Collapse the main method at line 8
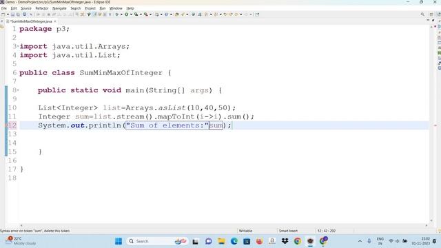The image size is (441, 248). [x=18, y=90]
